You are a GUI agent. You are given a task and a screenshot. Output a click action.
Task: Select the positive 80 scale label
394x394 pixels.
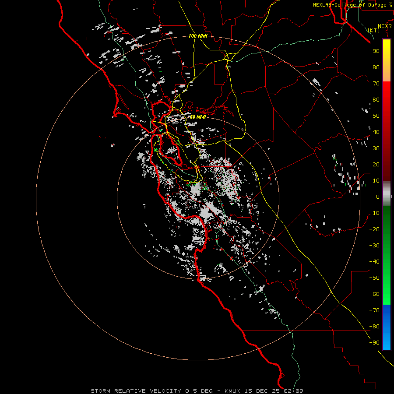tap(376, 67)
